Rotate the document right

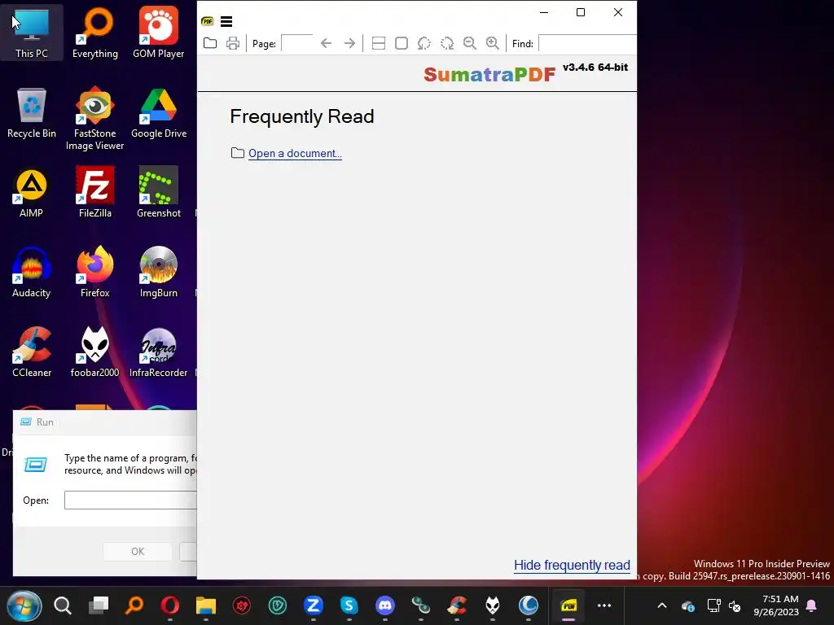pyautogui.click(x=447, y=43)
